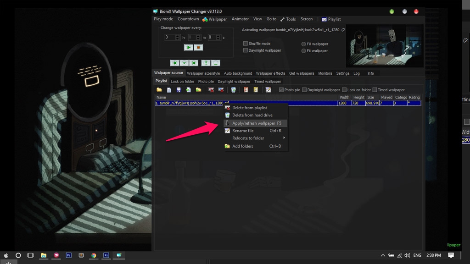The height and width of the screenshot is (264, 470).
Task: Open the Tools menu
Action: tap(288, 19)
